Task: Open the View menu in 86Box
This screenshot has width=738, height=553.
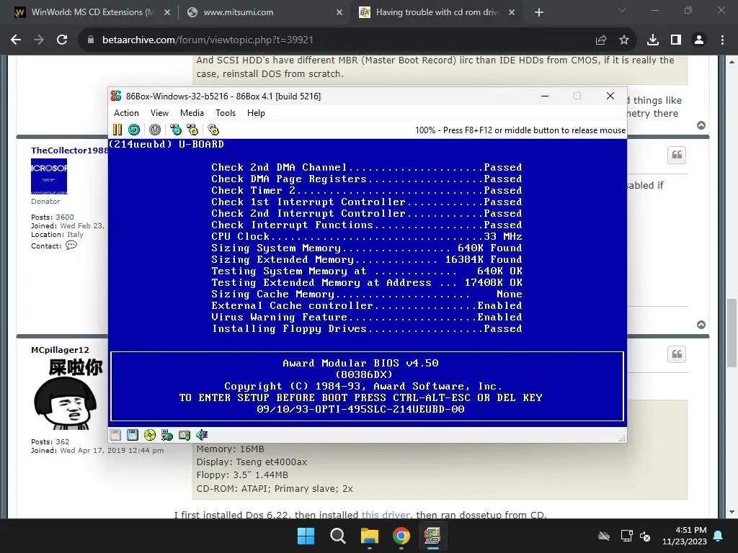Action: (159, 113)
